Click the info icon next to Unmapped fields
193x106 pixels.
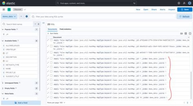pyautogui.click(x=20, y=83)
